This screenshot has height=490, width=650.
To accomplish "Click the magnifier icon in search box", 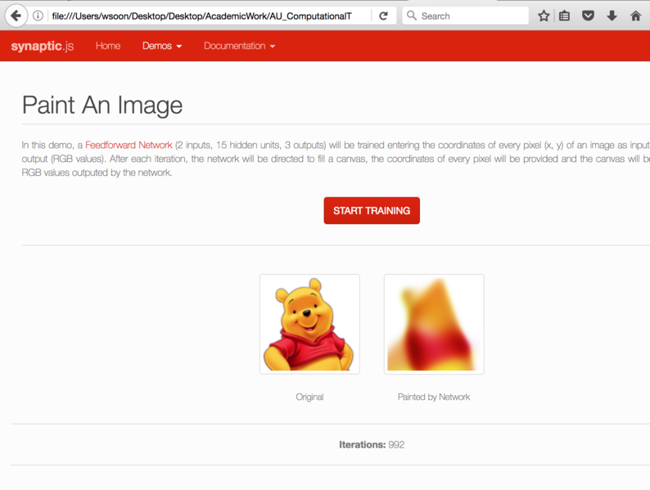I will 412,16.
